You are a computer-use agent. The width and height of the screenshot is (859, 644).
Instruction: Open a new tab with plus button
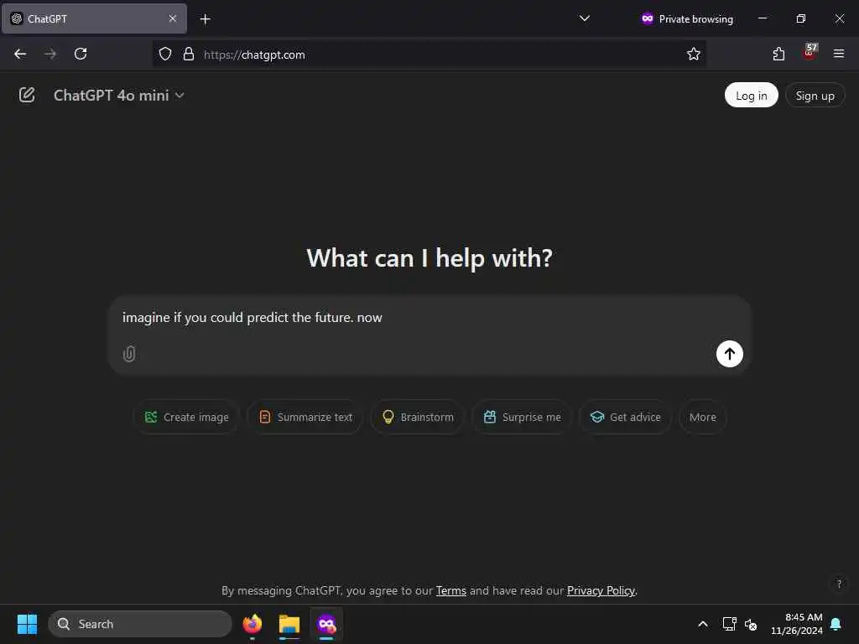click(x=205, y=19)
